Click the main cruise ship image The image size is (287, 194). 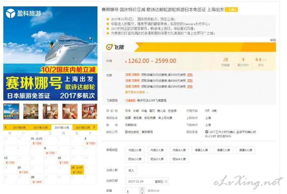50,53
